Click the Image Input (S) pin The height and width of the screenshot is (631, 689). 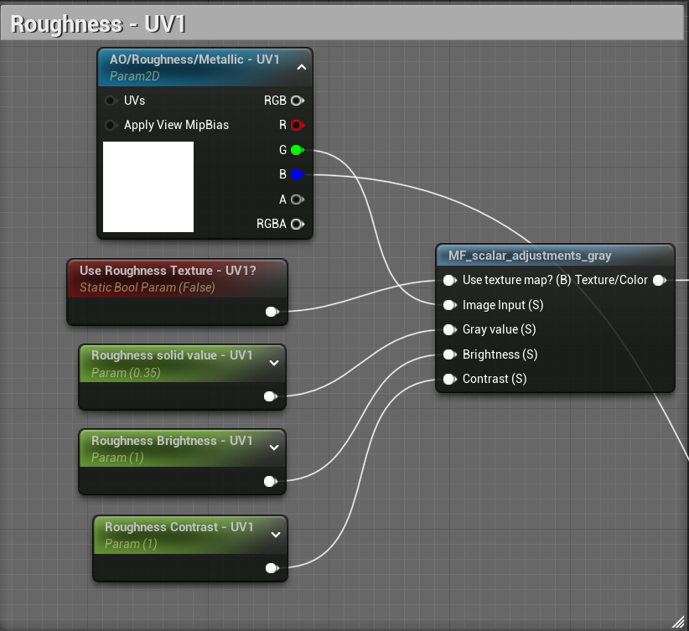[x=449, y=305]
